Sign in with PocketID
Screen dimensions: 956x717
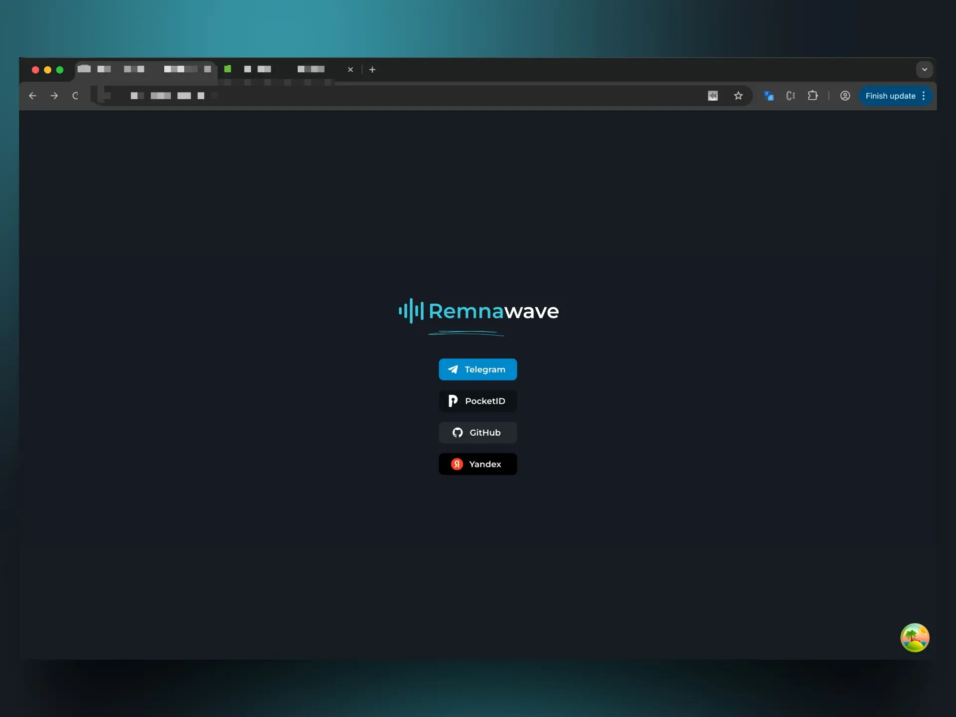pos(478,401)
